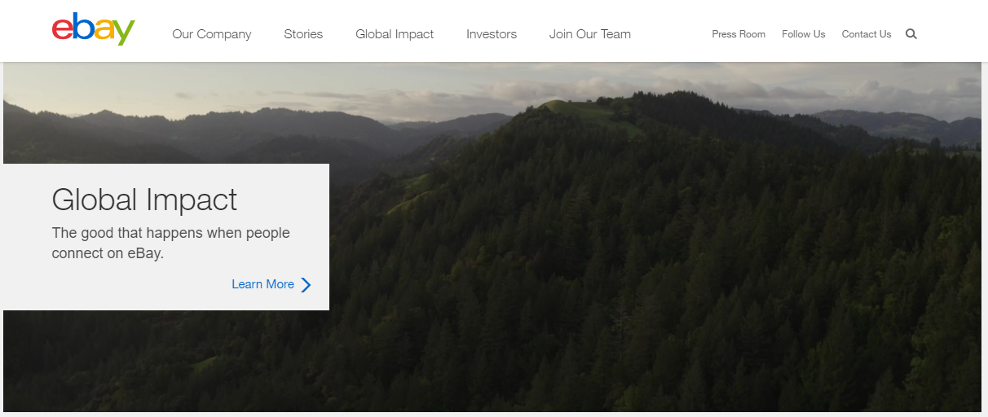
Task: Click the blank white header space right of Join Our Team
Action: pos(670,34)
